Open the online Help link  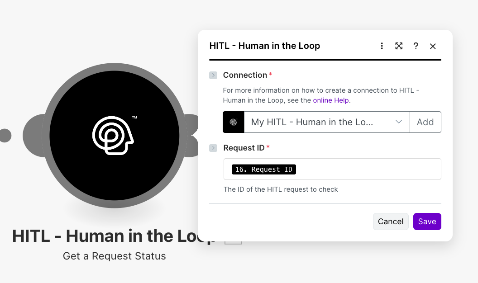click(x=331, y=100)
